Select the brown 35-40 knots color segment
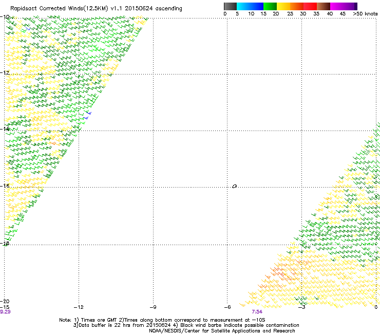This screenshot has width=380, height=334. coord(324,6)
